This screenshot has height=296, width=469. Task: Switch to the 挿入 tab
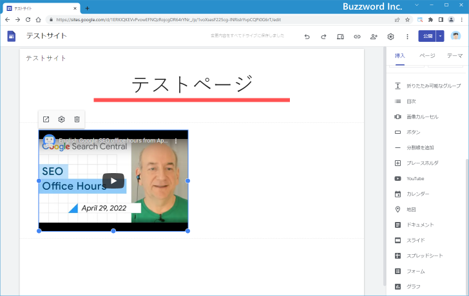[x=399, y=56]
